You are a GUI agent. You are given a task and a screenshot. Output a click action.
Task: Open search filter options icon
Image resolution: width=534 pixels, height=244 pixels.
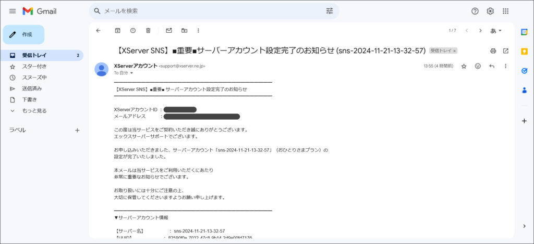point(330,11)
